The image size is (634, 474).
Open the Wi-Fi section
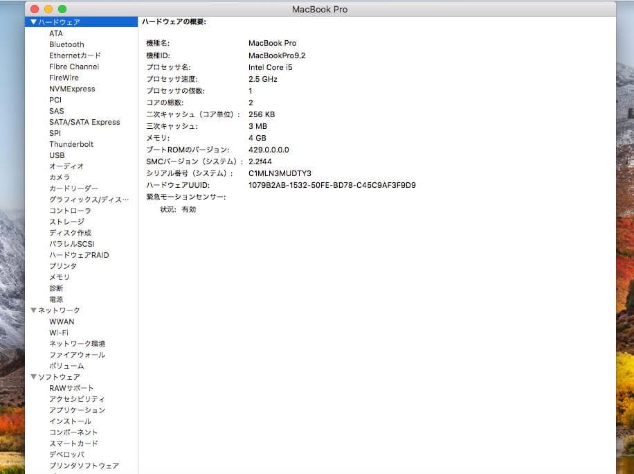coord(62,332)
